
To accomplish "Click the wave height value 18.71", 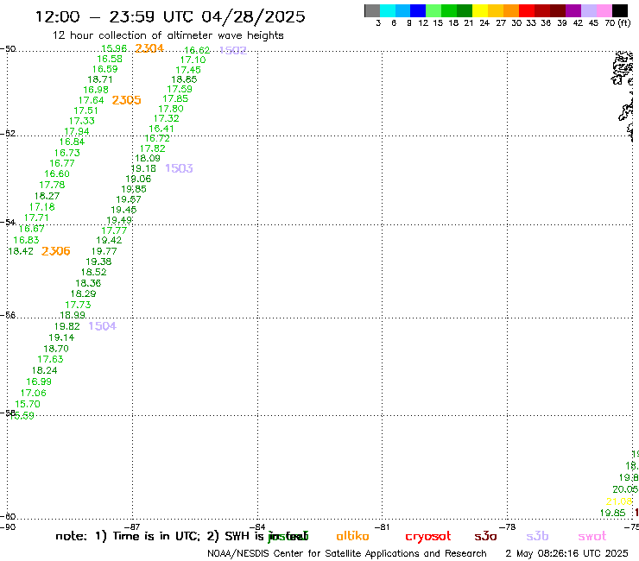I will click(100, 79).
